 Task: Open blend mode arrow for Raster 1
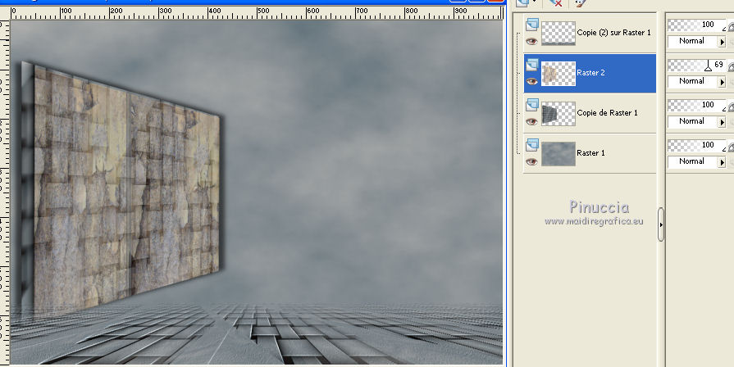click(722, 163)
